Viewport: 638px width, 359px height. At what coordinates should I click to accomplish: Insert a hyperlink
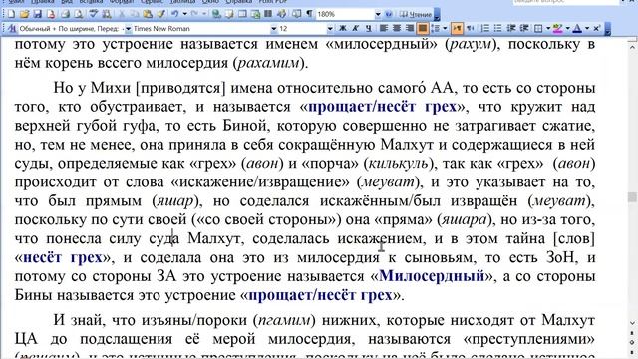pyautogui.click(x=217, y=14)
